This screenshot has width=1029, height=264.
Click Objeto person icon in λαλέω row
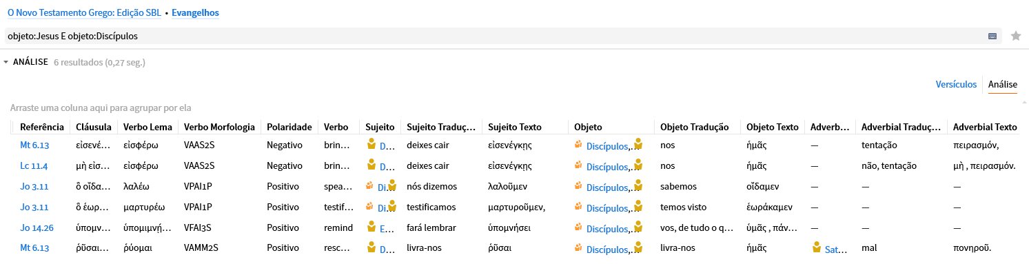click(638, 185)
